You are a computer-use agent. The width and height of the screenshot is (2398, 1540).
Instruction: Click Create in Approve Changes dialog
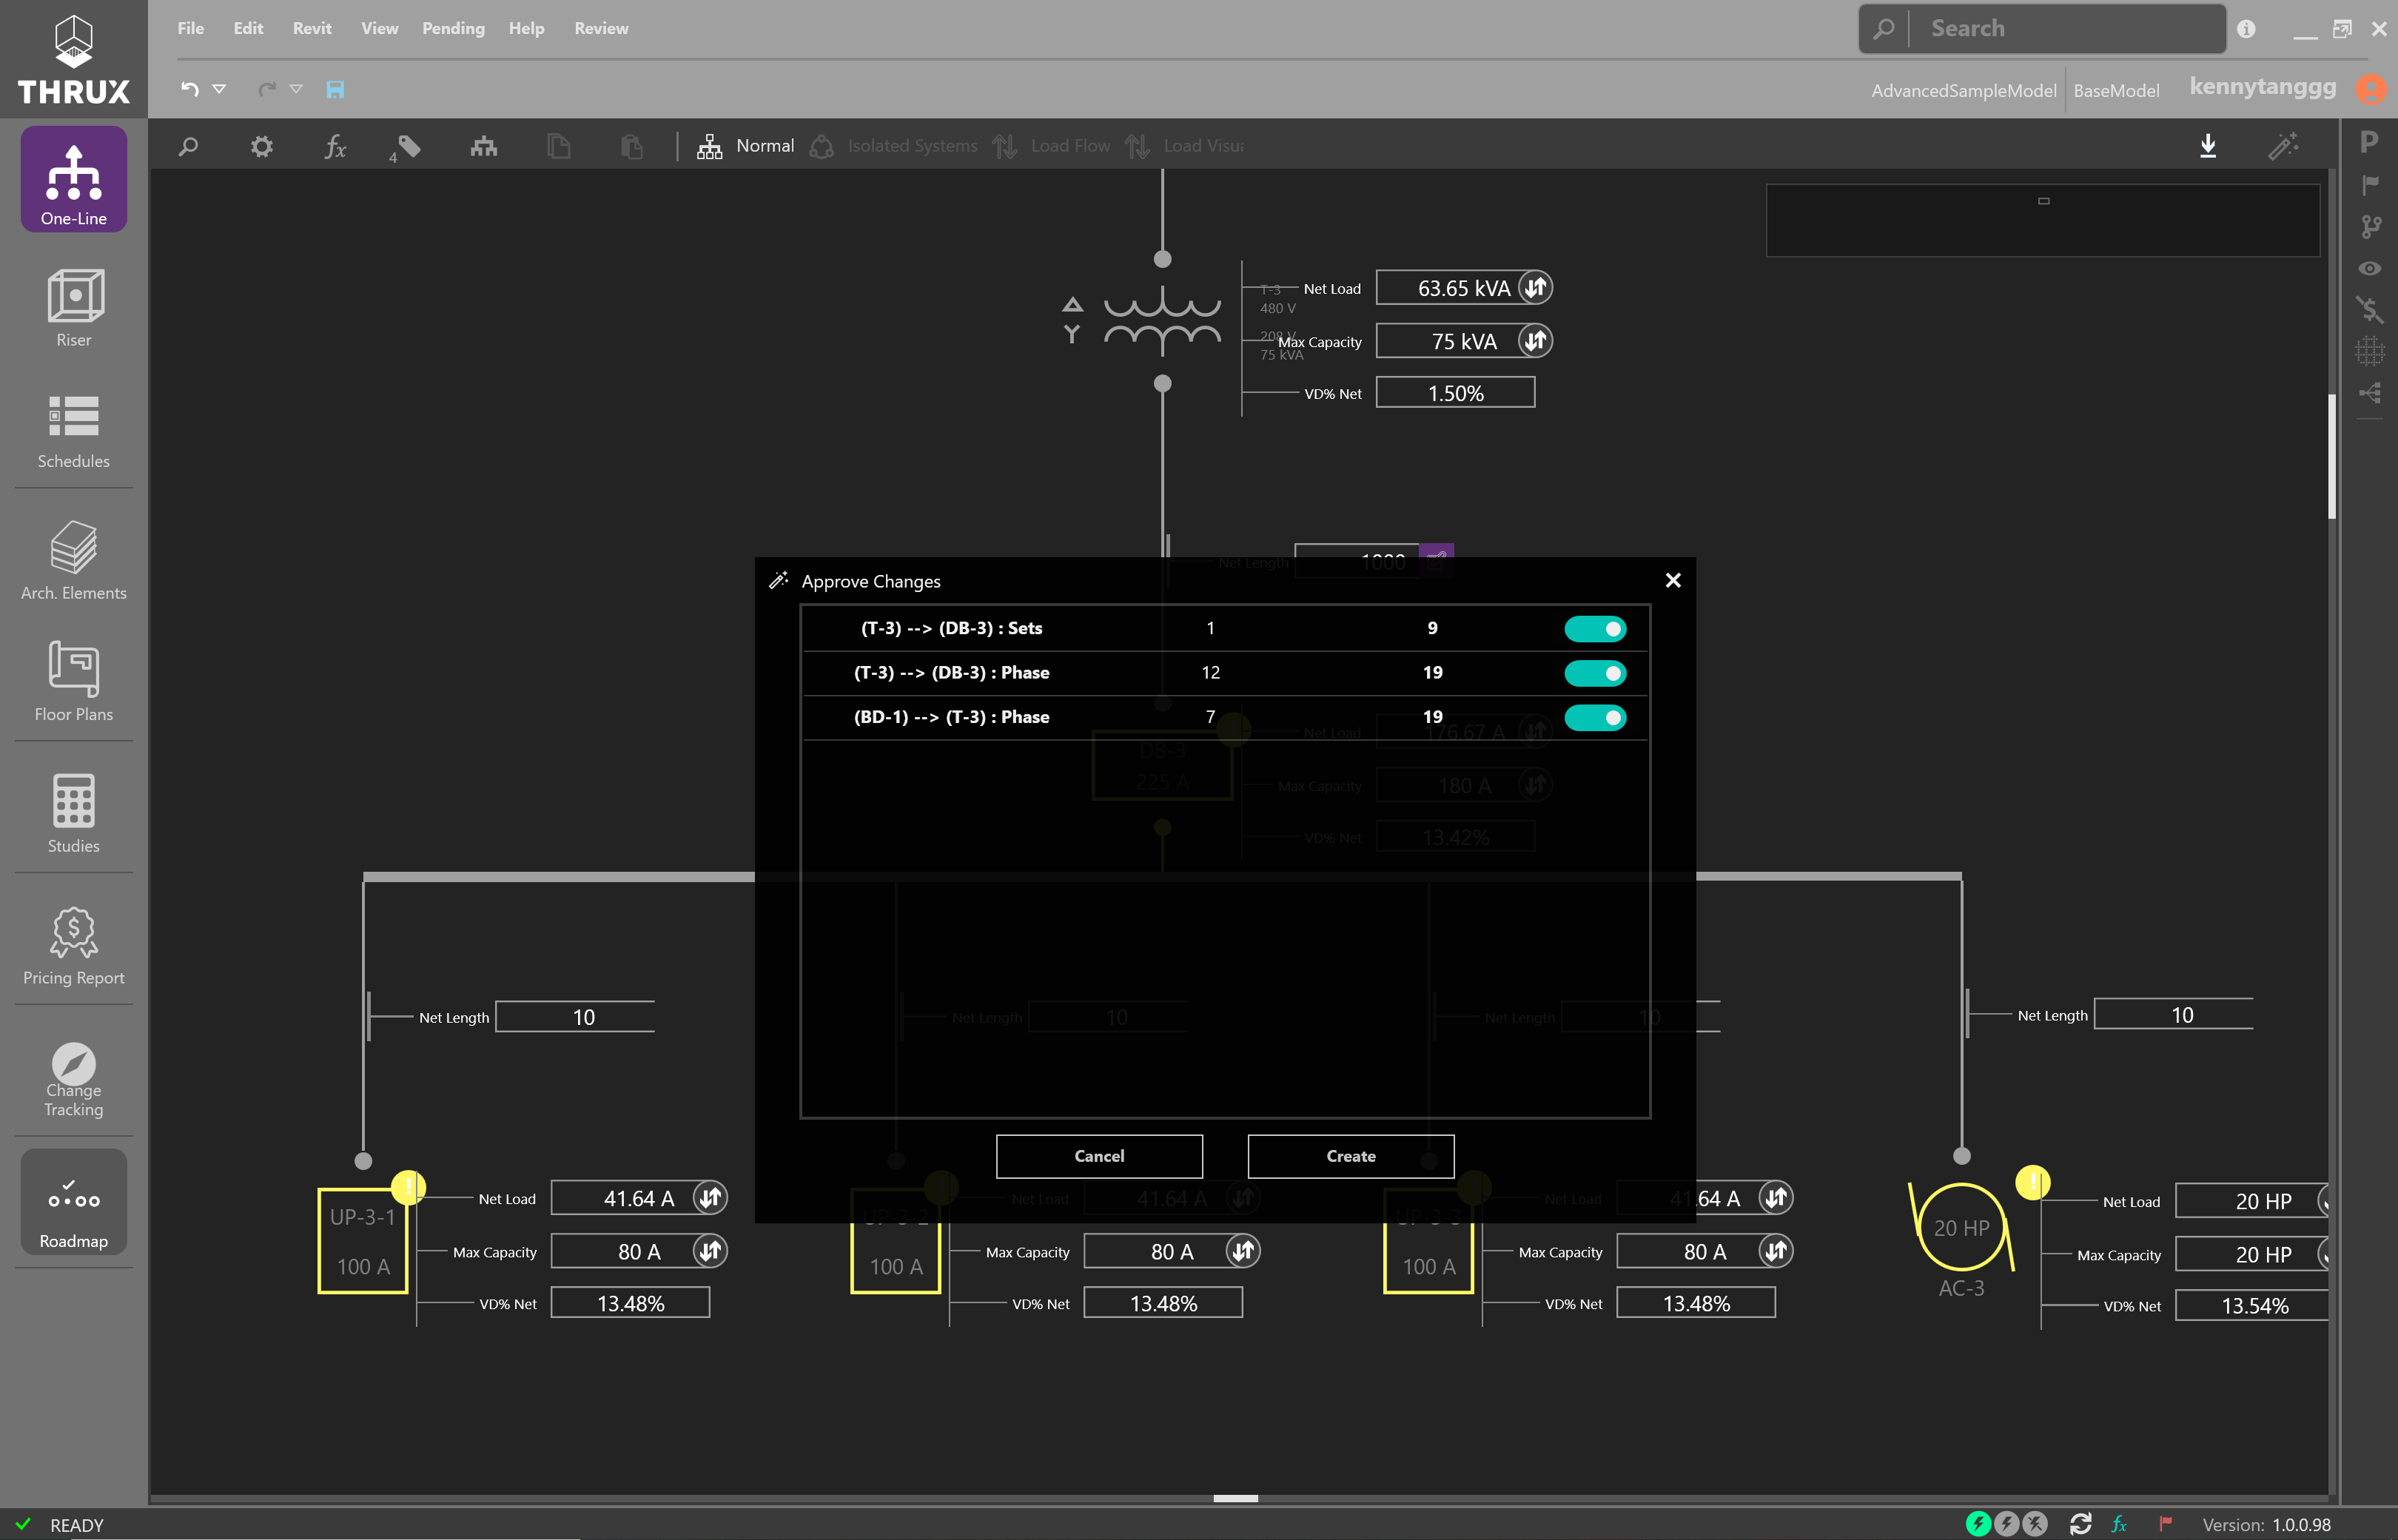1351,1156
